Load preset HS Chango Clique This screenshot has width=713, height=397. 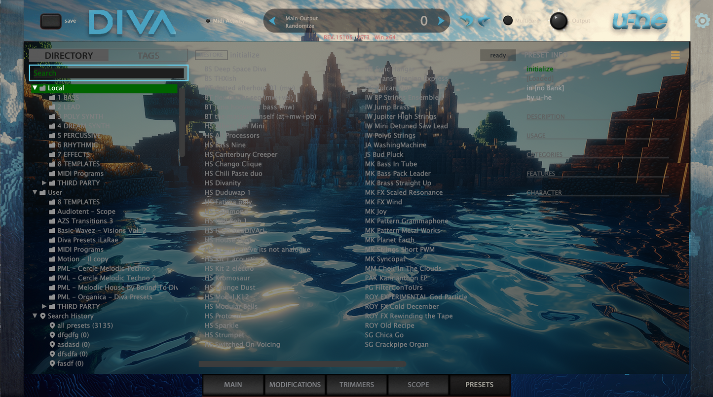(x=233, y=164)
